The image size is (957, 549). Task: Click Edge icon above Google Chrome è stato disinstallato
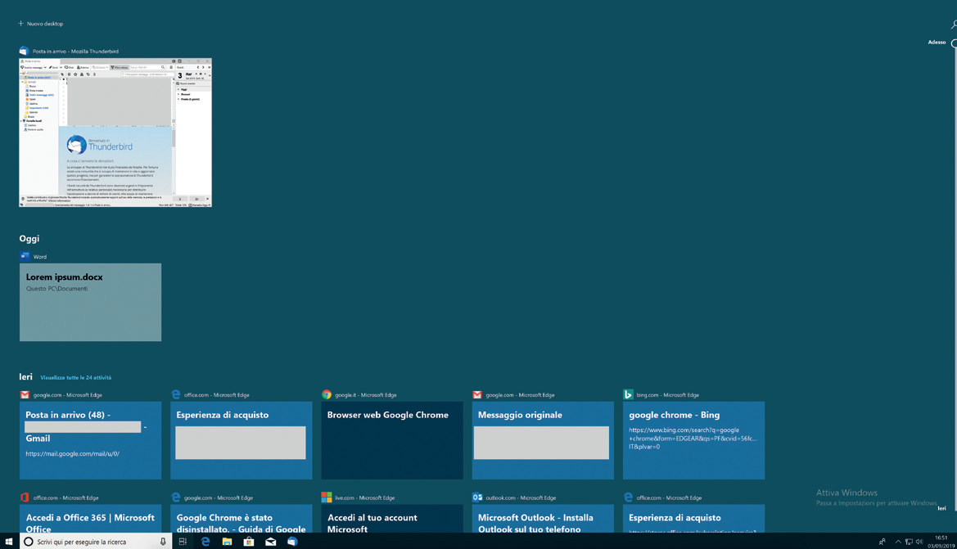coord(176,497)
